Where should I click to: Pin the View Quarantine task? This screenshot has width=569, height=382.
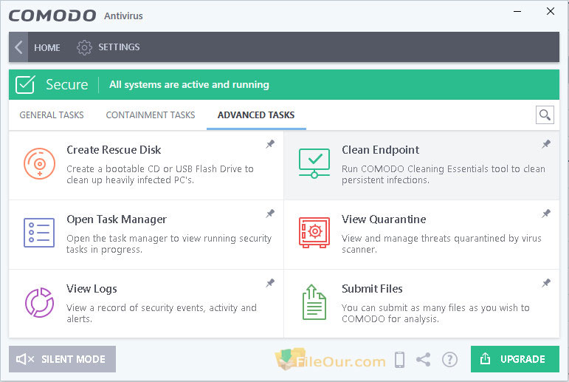click(546, 214)
